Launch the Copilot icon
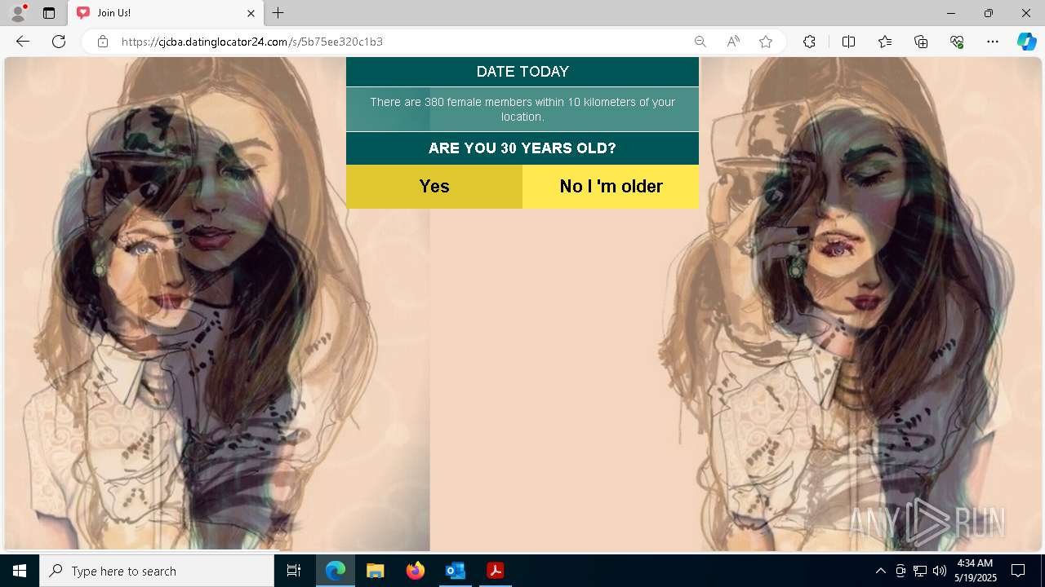The height and width of the screenshot is (587, 1045). [1026, 42]
